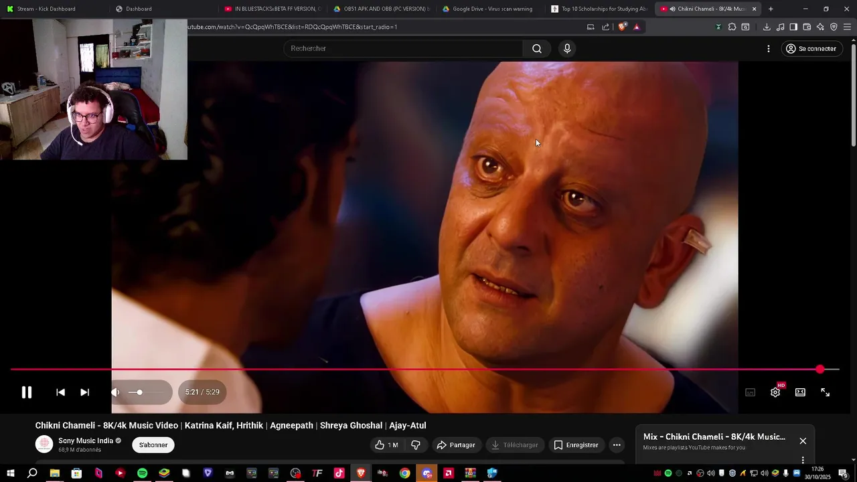Toggle the browser sidebar panel
The height and width of the screenshot is (482, 857).
(793, 27)
